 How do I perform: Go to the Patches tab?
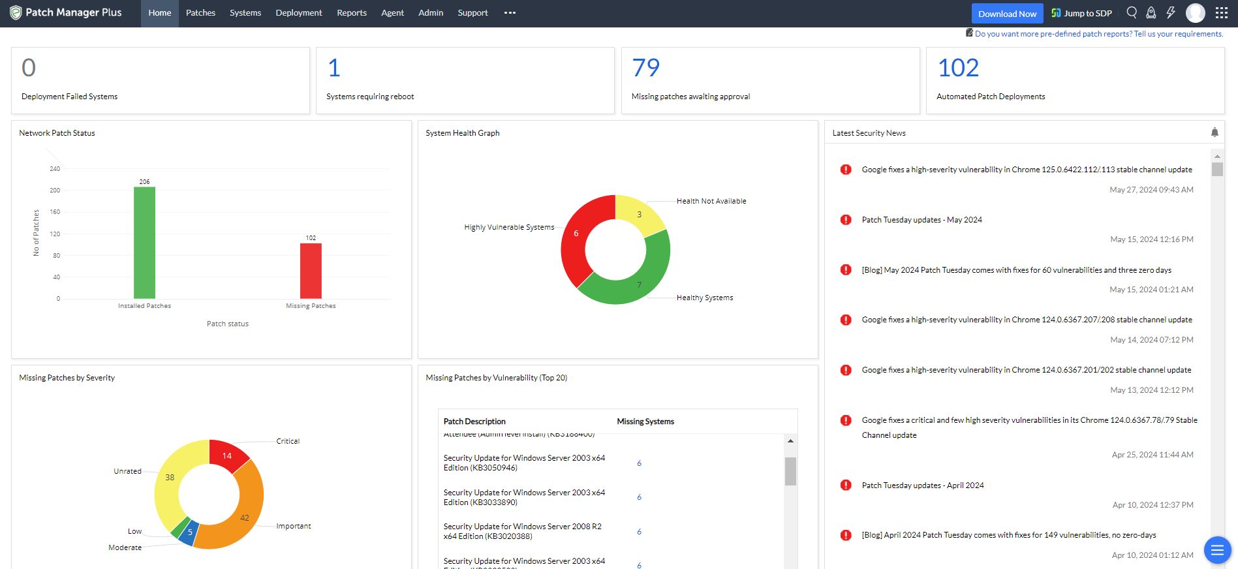(200, 13)
